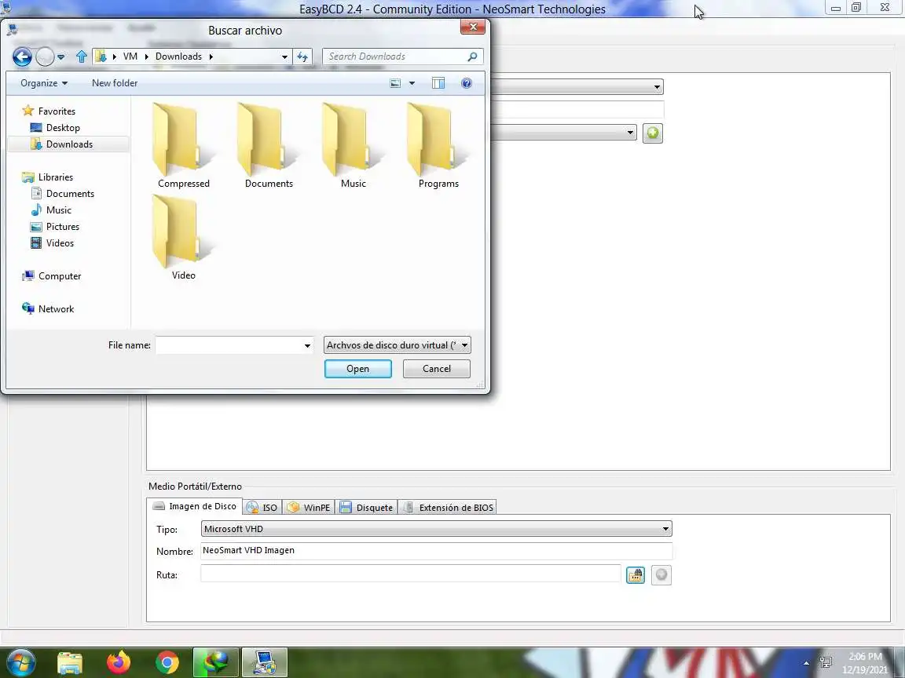Select Network in the navigation pane

click(56, 309)
